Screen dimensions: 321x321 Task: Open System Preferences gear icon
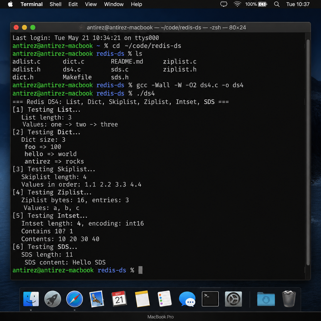pyautogui.click(x=233, y=299)
